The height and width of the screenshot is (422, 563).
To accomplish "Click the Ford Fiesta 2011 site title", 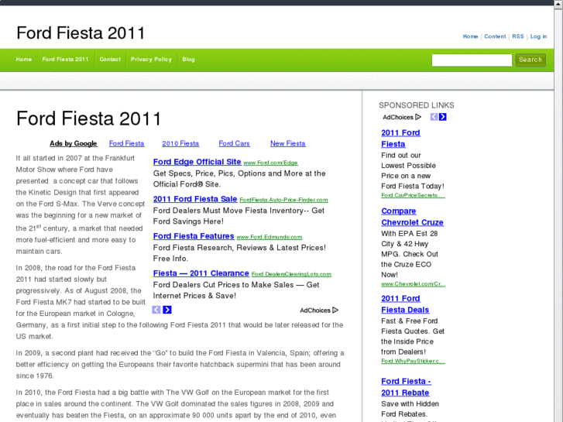I will tap(81, 33).
